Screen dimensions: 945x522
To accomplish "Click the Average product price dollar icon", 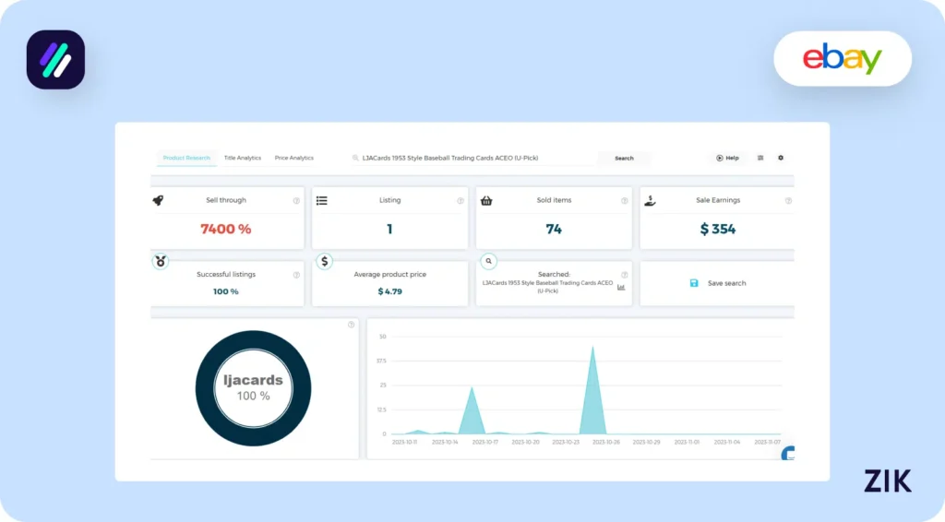I will (x=325, y=261).
